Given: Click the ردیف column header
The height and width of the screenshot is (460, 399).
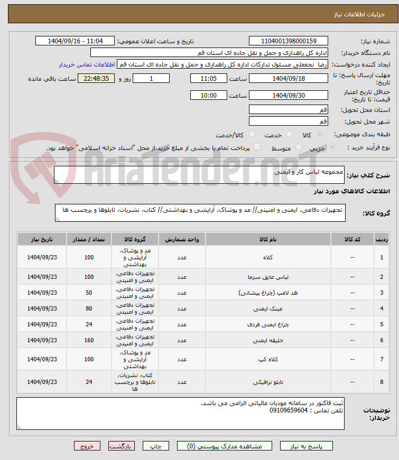Looking at the screenshot, I should (382, 239).
